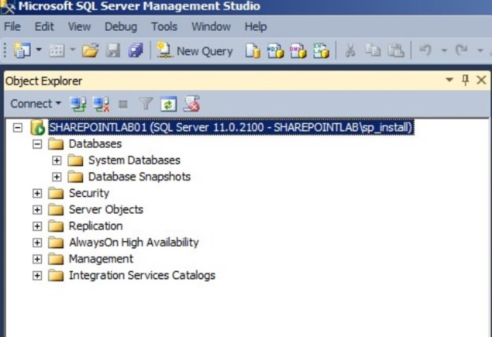The image size is (492, 337).
Task: Click the Save All icon in toolbar
Action: (x=135, y=51)
